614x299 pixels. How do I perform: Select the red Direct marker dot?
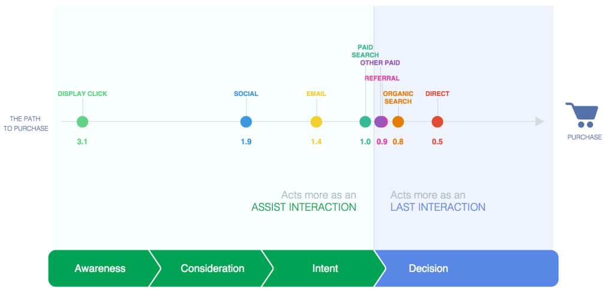point(437,122)
